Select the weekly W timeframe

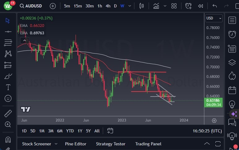(x=122, y=6)
